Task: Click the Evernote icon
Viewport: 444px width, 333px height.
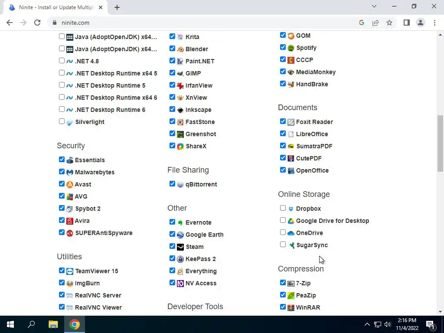Action: pyautogui.click(x=180, y=222)
